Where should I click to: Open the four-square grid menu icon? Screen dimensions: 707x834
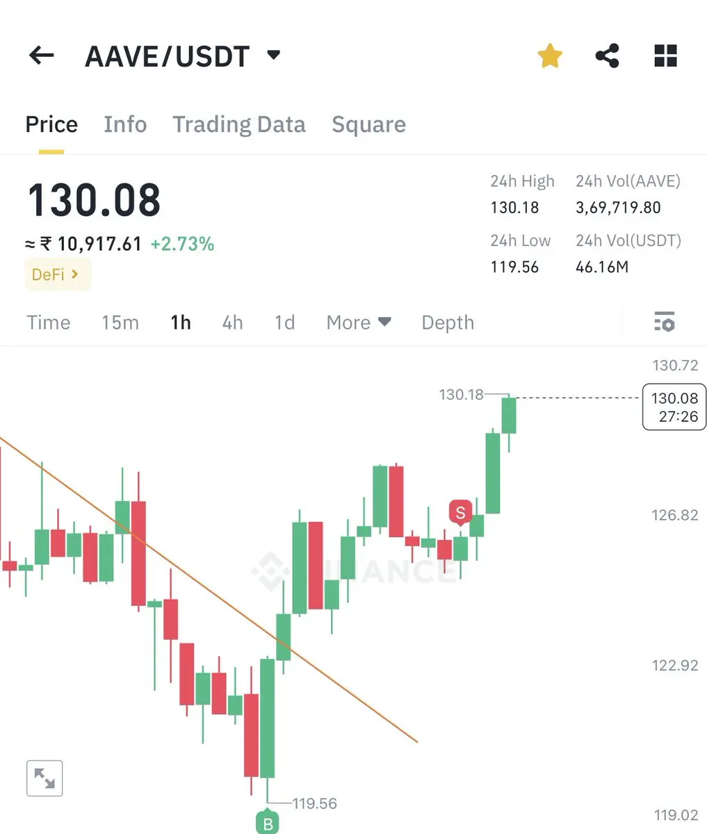coord(665,56)
